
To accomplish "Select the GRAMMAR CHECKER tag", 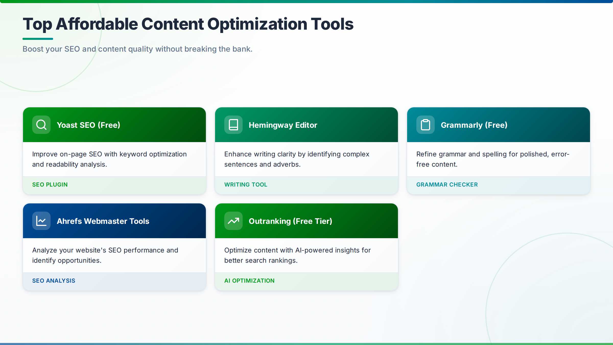I will 447,184.
